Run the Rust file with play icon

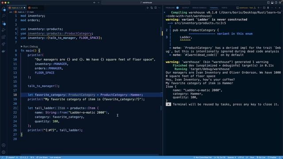tap(148, 8)
